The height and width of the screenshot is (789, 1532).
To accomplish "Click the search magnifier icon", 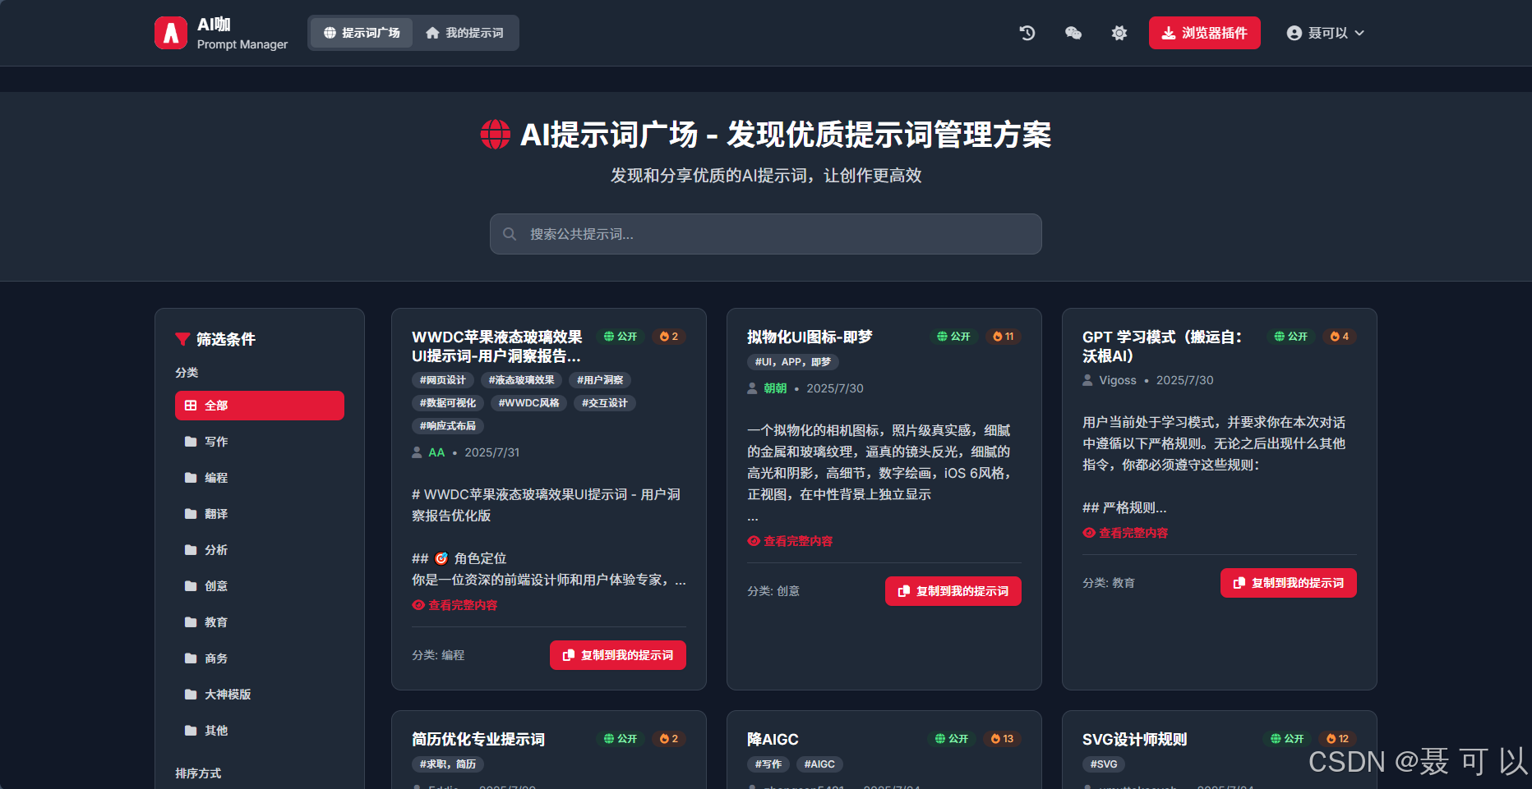I will click(x=510, y=234).
